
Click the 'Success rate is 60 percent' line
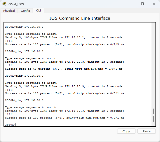coord(64,69)
